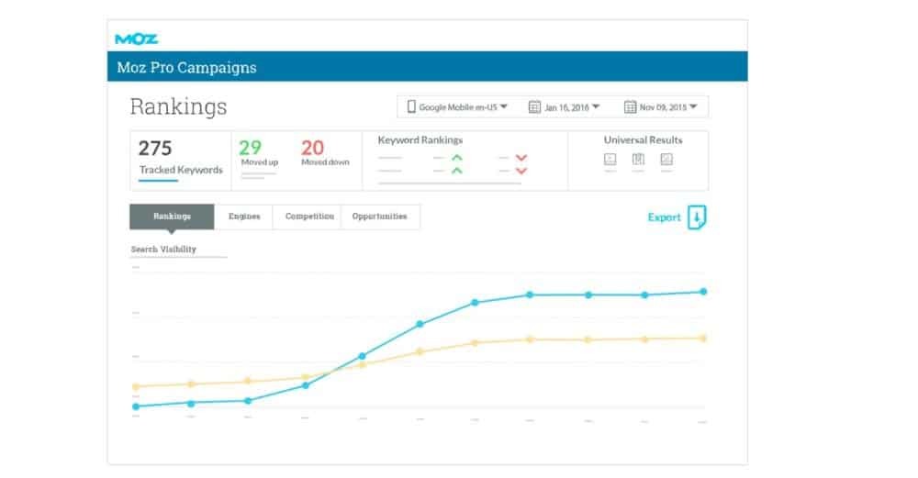Click the last blue data point on chart

coord(703,292)
